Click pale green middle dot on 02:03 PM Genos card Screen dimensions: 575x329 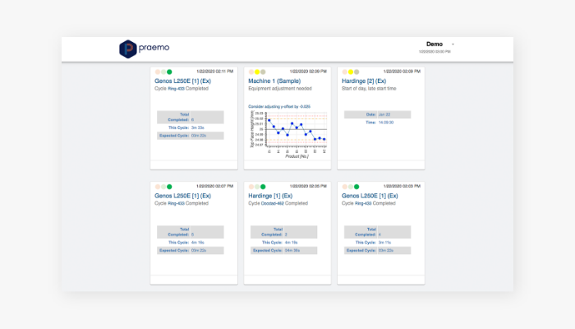point(351,187)
